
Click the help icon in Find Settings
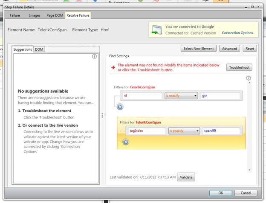coord(249,78)
